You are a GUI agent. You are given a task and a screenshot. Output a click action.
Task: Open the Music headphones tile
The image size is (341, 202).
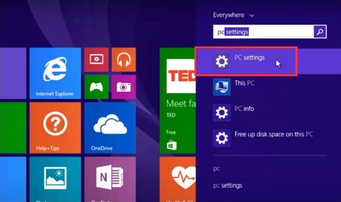[x=124, y=59]
